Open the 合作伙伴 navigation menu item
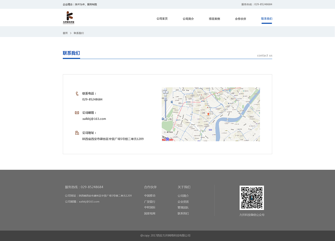The image size is (335, 241). (240, 19)
